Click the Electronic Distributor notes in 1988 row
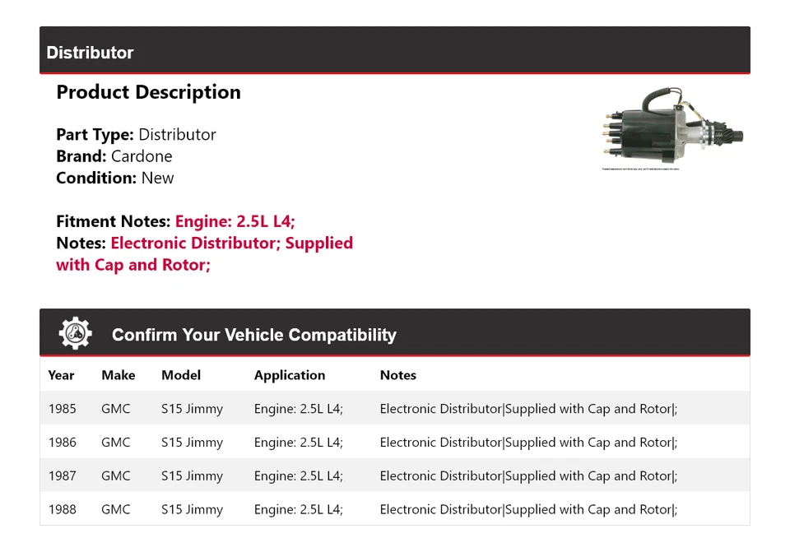This screenshot has height=552, width=790. [x=528, y=510]
